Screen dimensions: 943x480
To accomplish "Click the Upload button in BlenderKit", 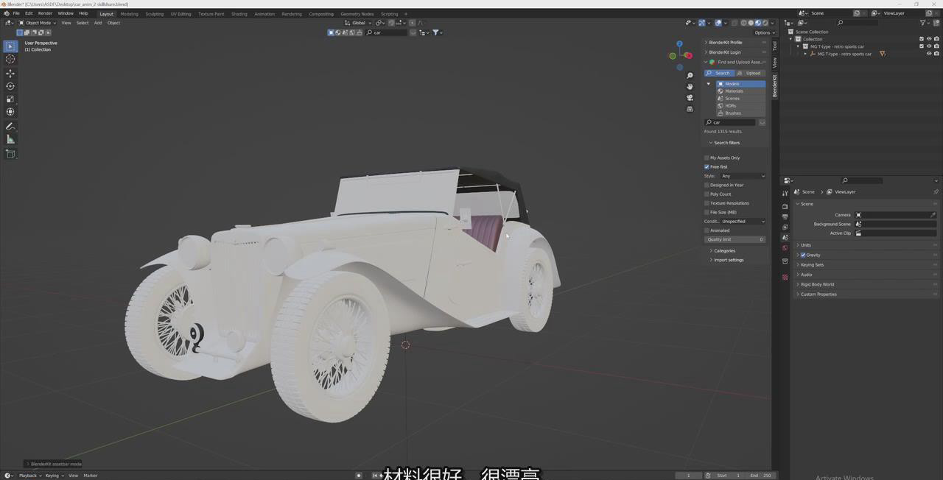I will (750, 73).
